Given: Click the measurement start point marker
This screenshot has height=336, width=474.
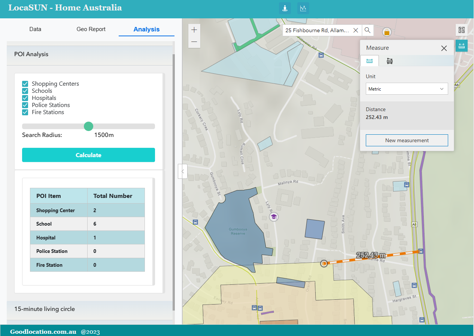Looking at the screenshot, I should (324, 263).
